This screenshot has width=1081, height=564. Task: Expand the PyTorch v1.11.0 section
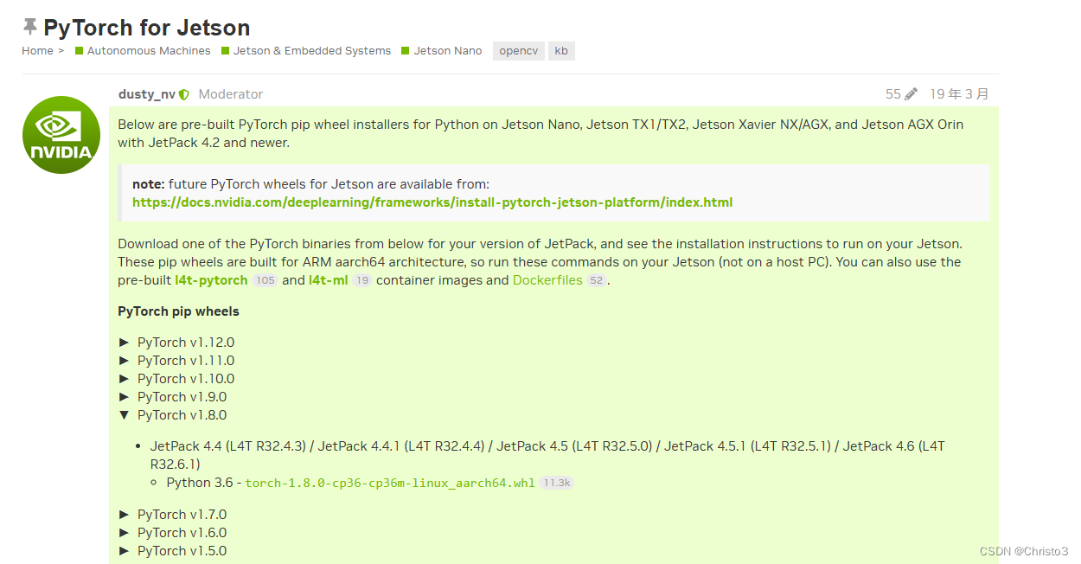tap(176, 360)
